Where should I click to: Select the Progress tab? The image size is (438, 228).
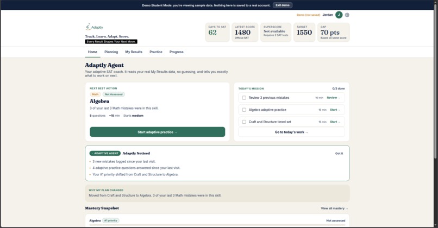tap(176, 52)
